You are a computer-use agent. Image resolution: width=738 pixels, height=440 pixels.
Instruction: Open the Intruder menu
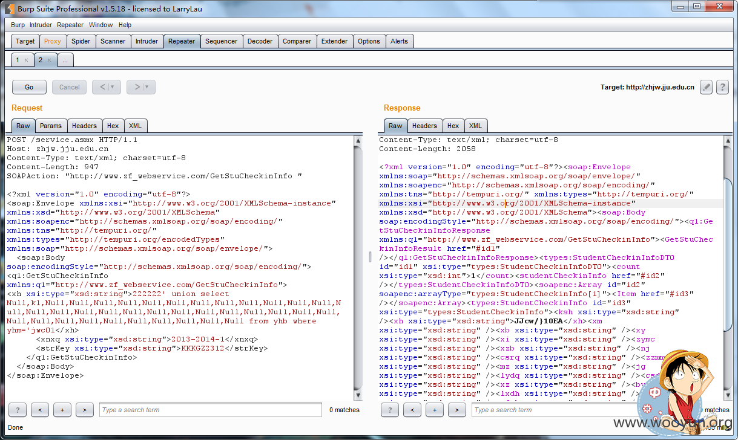[x=41, y=25]
